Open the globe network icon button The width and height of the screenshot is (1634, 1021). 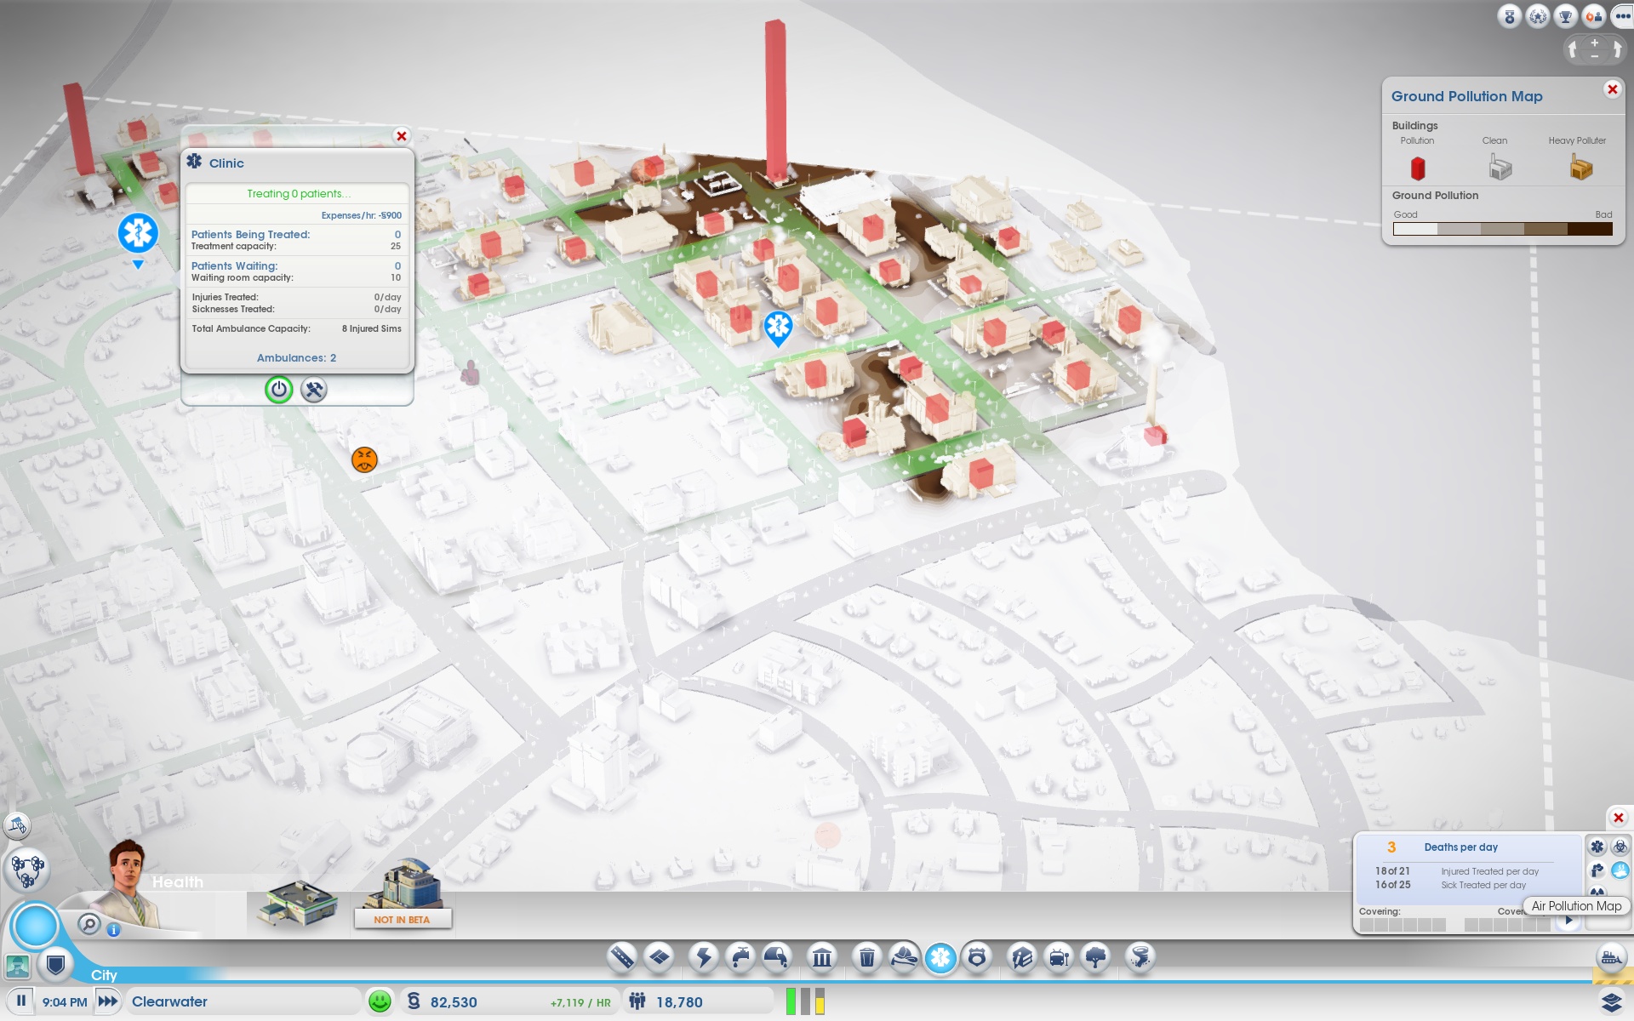click(1538, 16)
